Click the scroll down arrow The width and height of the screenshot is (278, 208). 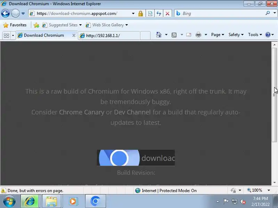[275, 183]
